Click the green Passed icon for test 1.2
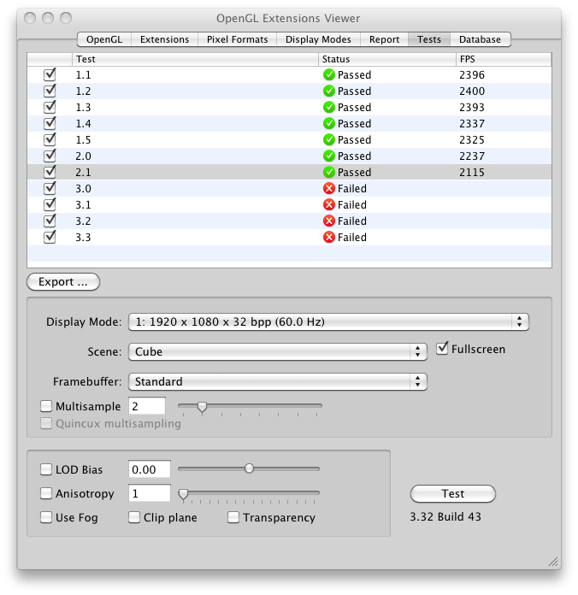 pos(328,91)
